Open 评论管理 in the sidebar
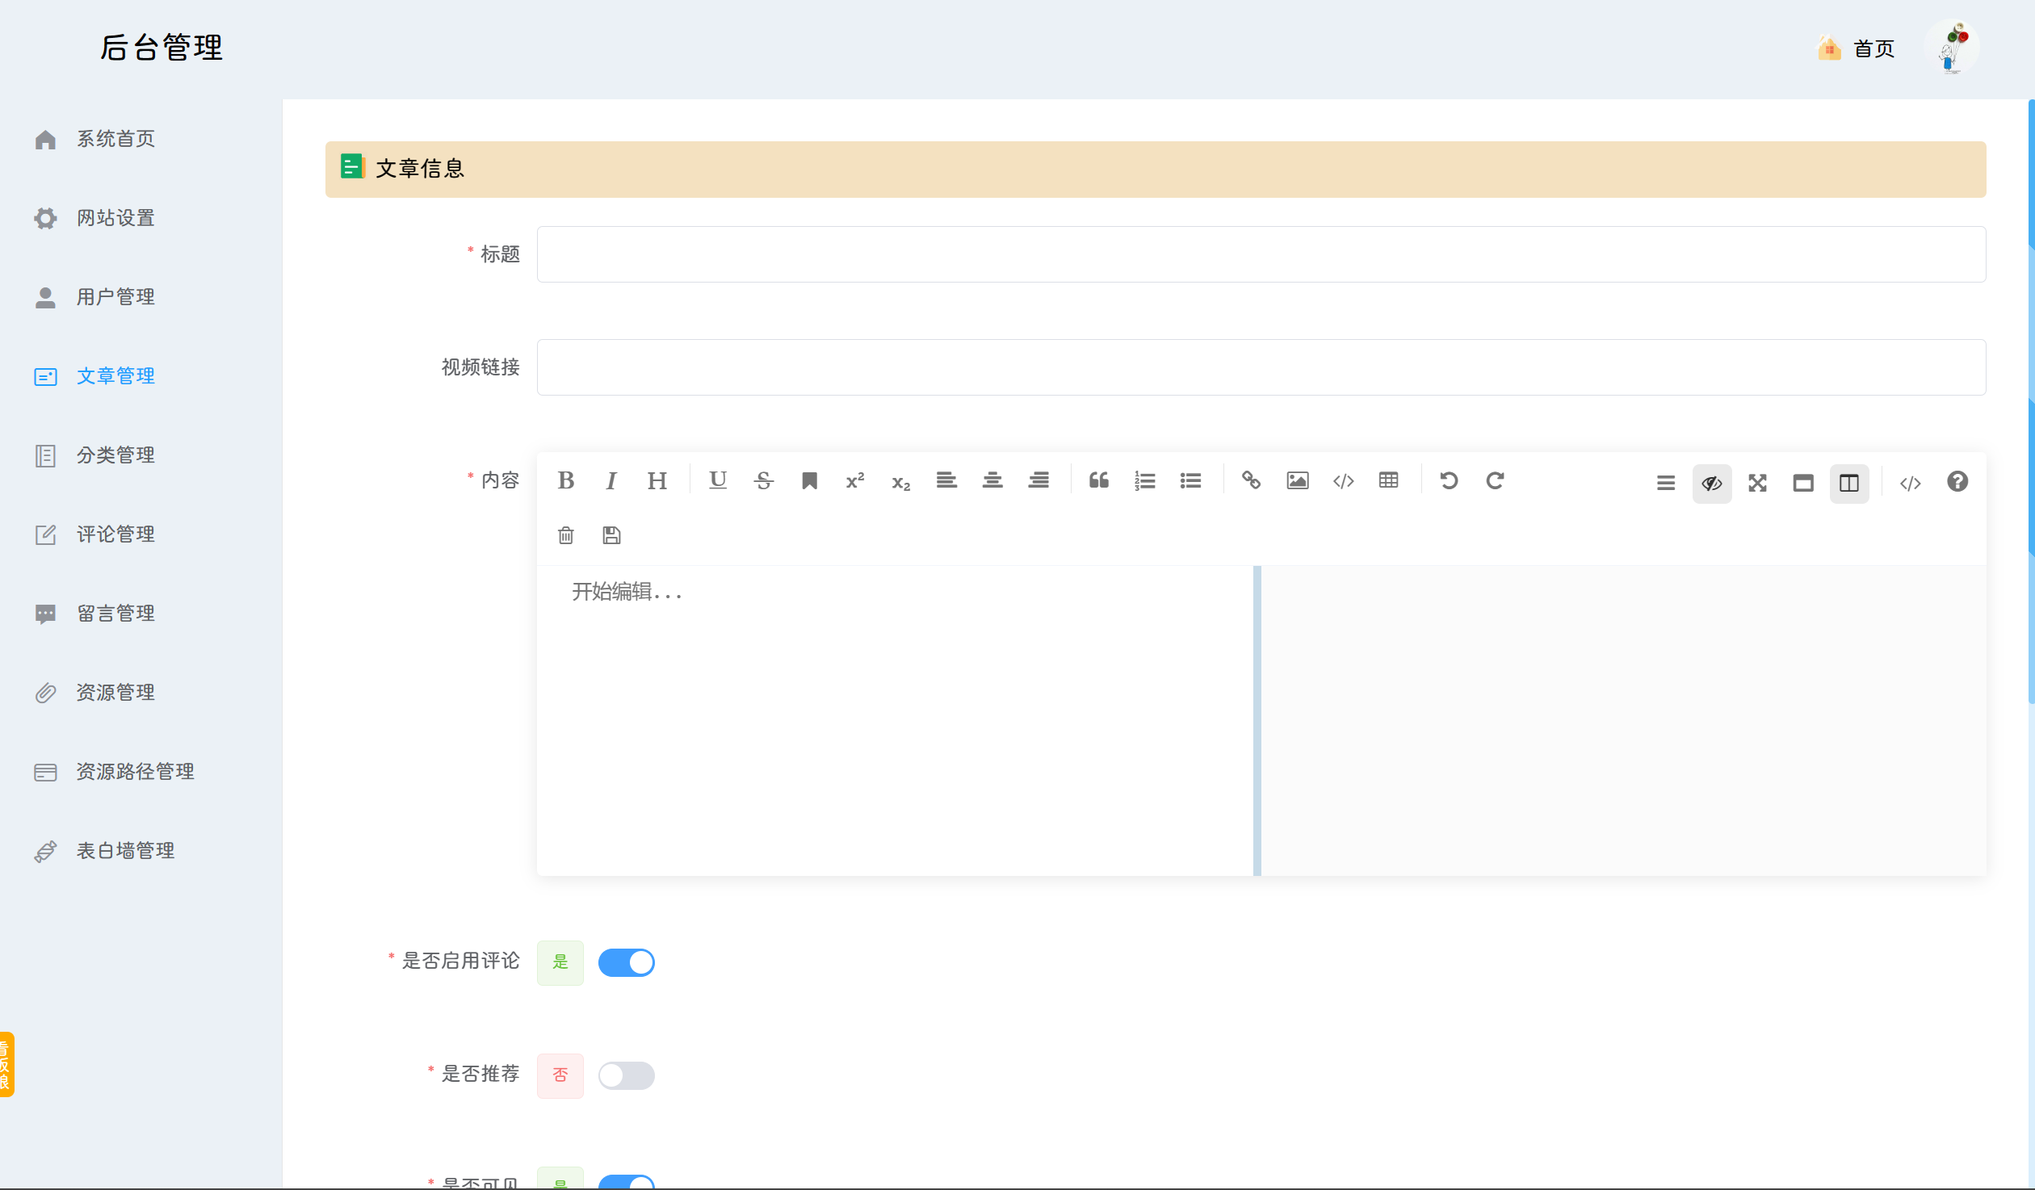Screen dimensions: 2035x1190 pos(115,534)
